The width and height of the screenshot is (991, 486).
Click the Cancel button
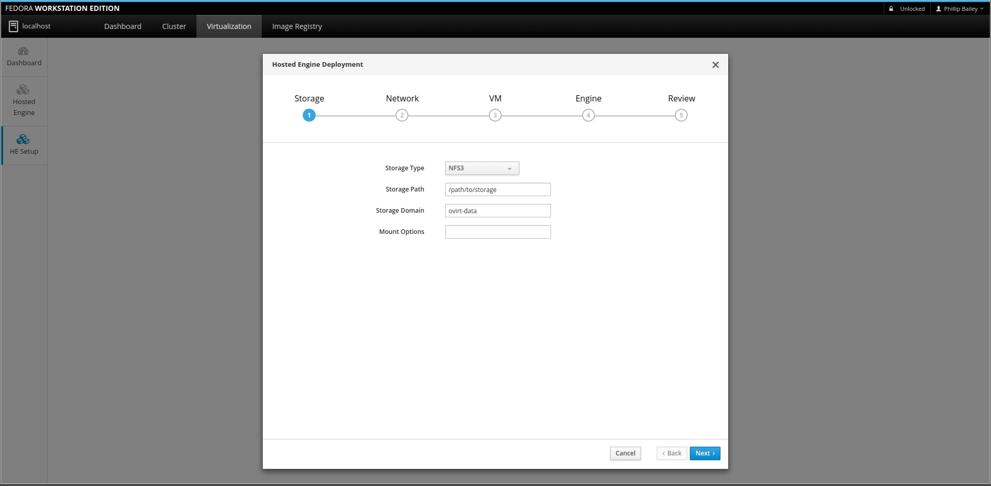(x=625, y=453)
